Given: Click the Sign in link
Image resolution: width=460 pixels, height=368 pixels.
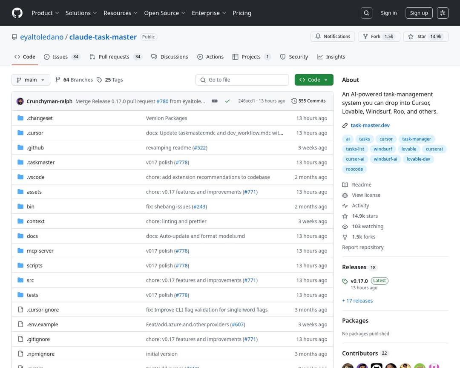Looking at the screenshot, I should click(x=388, y=13).
